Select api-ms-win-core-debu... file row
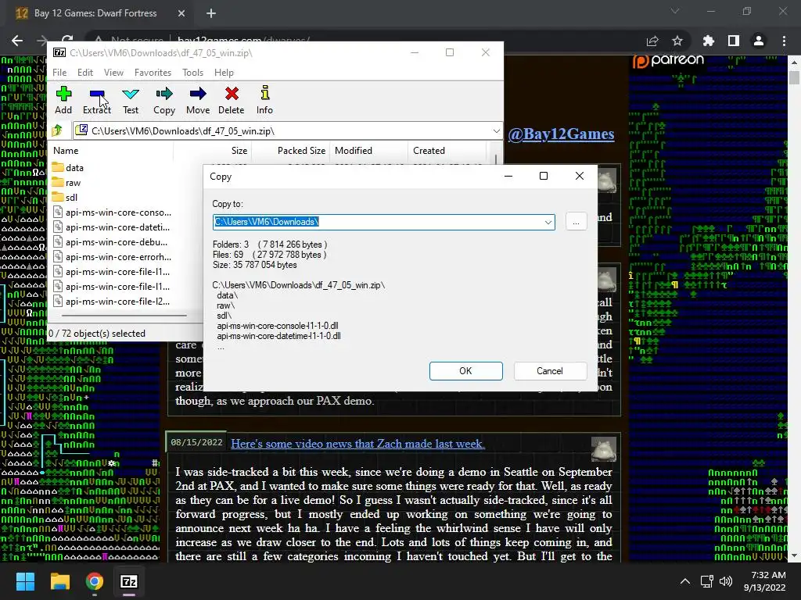The image size is (801, 600). pos(111,242)
